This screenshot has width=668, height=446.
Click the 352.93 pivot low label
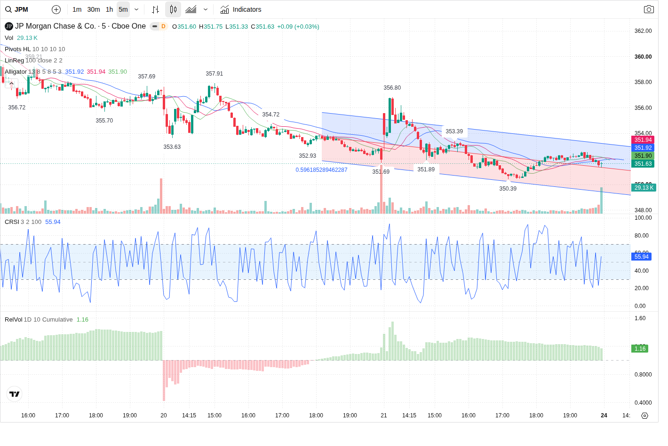tap(308, 156)
